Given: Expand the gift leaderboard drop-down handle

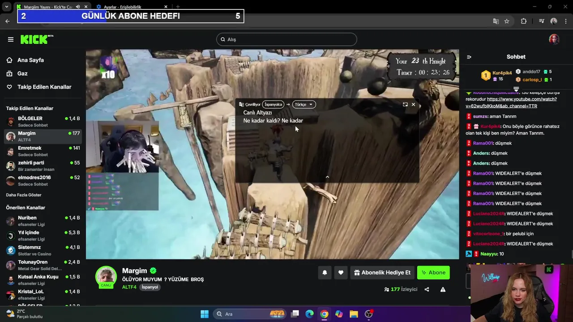Looking at the screenshot, I should [x=516, y=89].
